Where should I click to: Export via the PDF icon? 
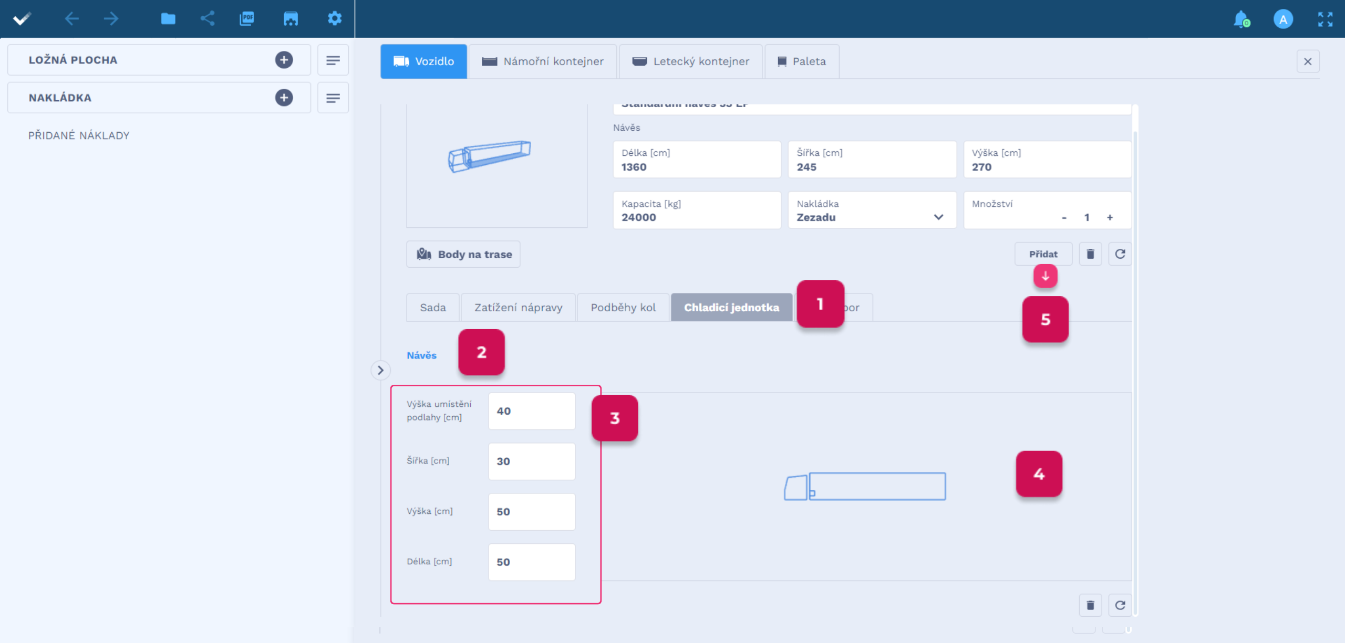coord(247,19)
